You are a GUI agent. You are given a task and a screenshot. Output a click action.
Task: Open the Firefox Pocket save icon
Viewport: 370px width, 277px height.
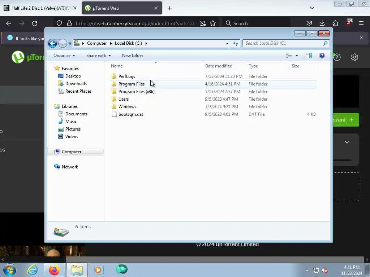click(309, 23)
